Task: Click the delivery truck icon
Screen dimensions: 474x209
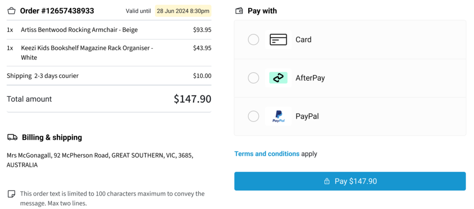Action: point(12,138)
